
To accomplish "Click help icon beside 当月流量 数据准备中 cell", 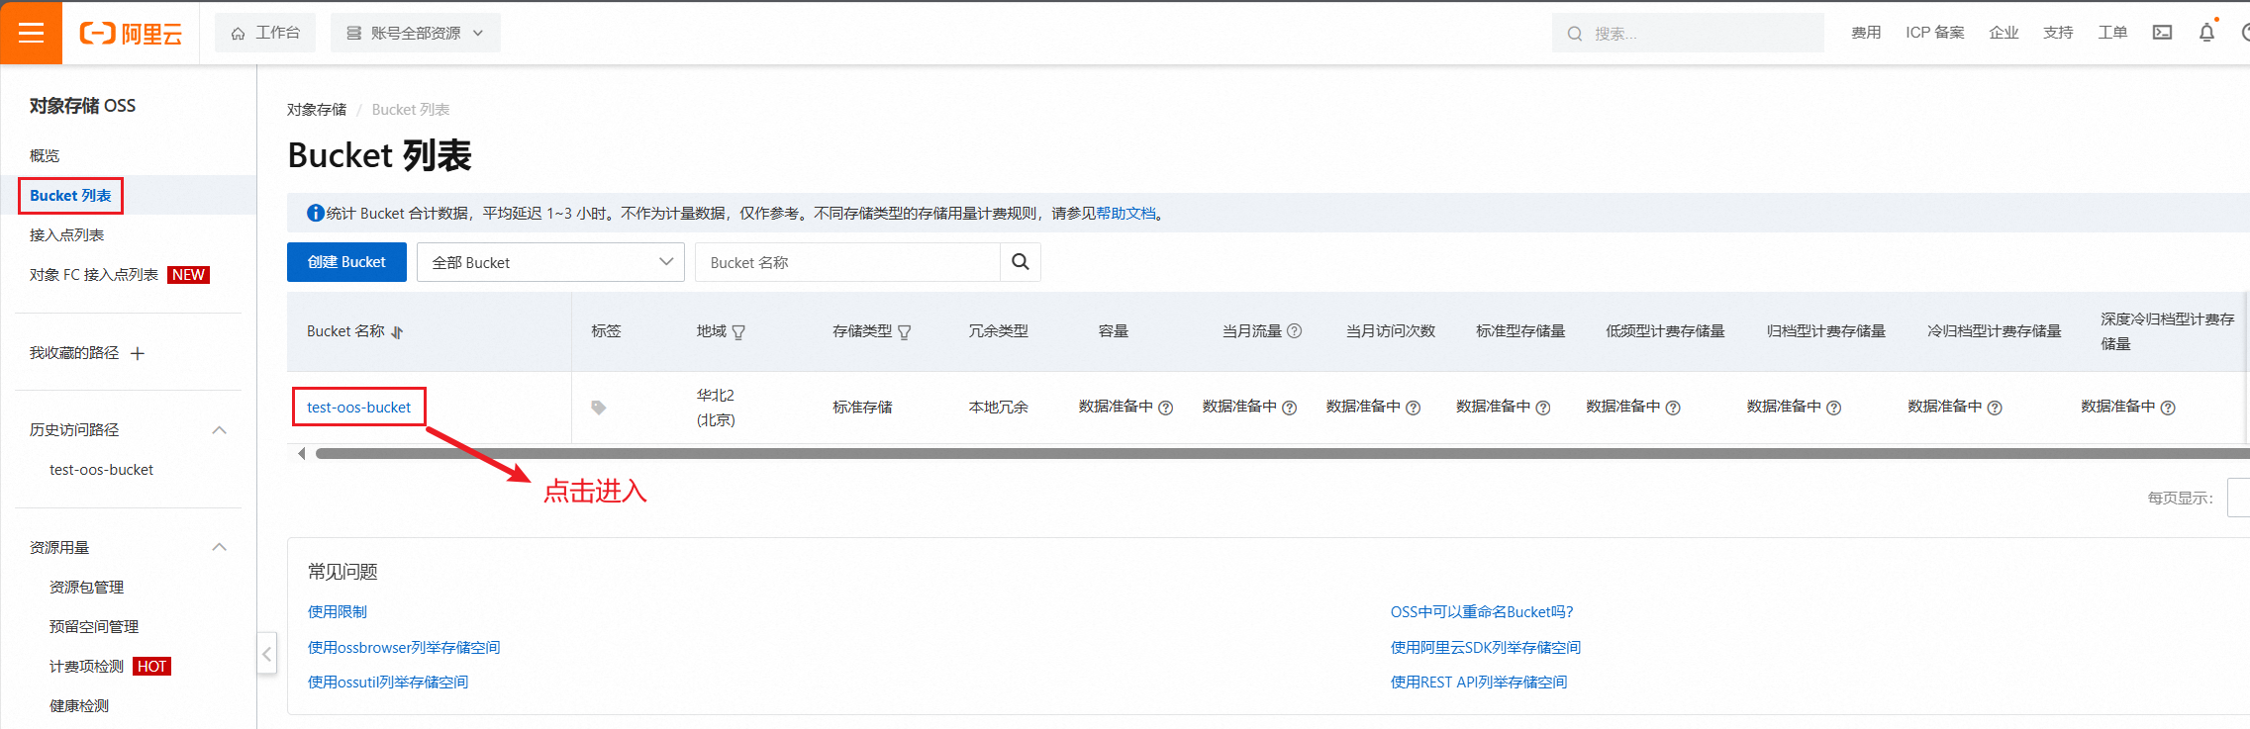I will point(1289,408).
